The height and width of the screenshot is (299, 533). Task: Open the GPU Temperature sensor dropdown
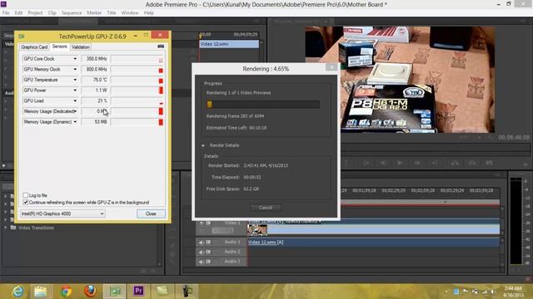[75, 80]
